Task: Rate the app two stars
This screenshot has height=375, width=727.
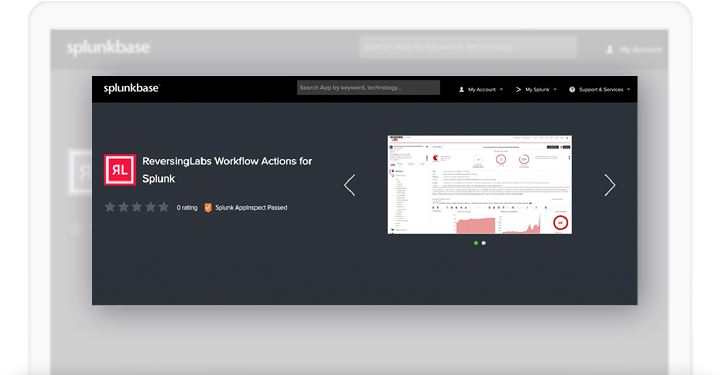Action: point(123,207)
